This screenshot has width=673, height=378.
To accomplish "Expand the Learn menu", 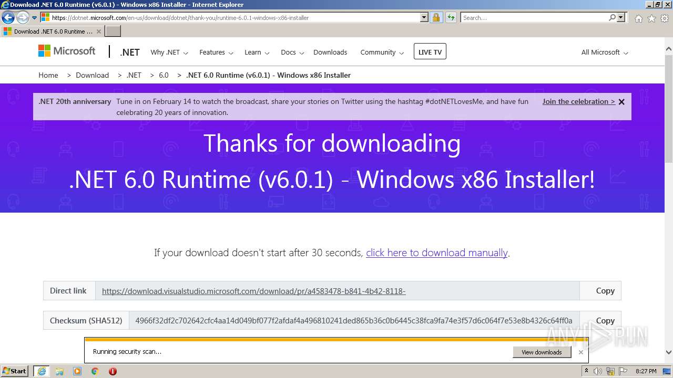I will point(257,52).
